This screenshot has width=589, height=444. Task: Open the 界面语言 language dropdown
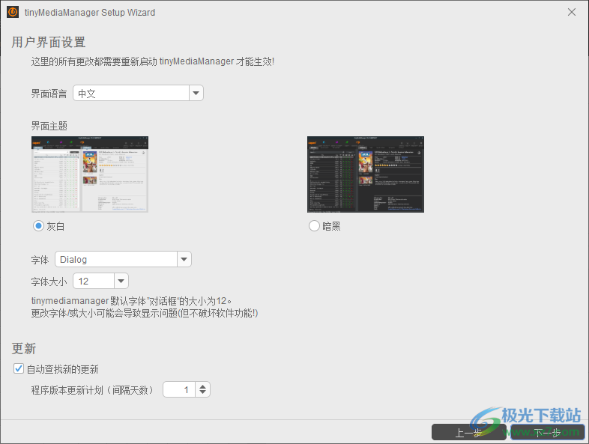coord(196,93)
